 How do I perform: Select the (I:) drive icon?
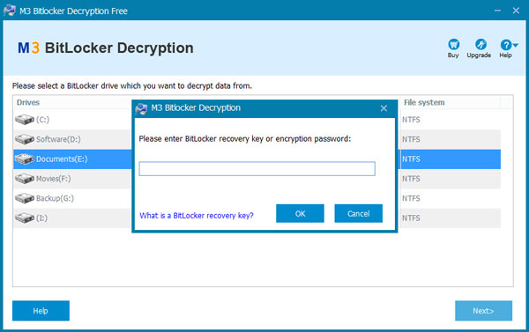tap(25, 218)
